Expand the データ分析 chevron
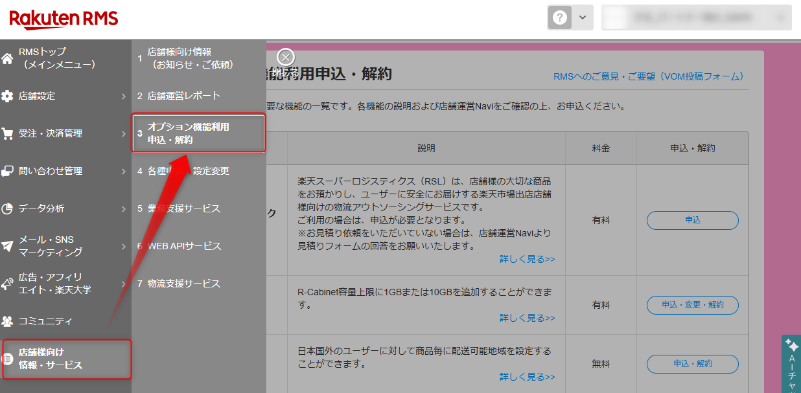This screenshot has height=393, width=801. point(124,208)
